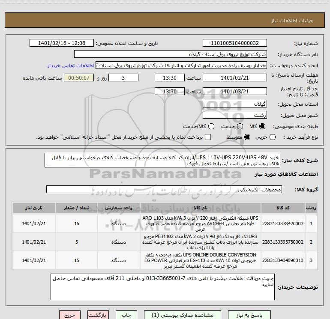Click the response deadline date 1401/02/21 field
Image resolution: width=330 pixels, height=319 pixels.
[x=235, y=78]
